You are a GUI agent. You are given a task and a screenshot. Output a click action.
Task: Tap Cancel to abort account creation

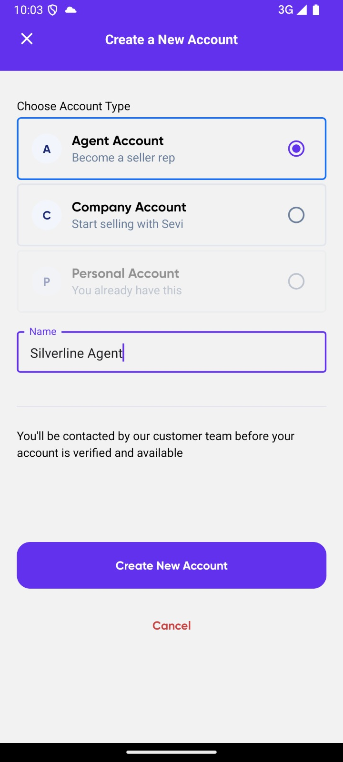pyautogui.click(x=171, y=625)
